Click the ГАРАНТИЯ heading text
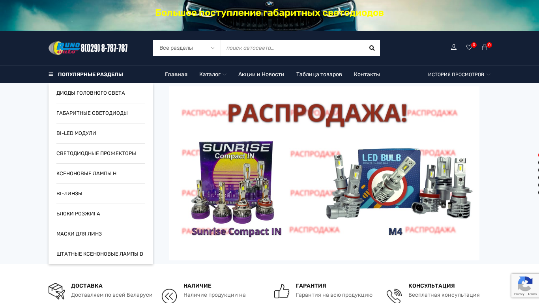539x303 pixels. 311,286
